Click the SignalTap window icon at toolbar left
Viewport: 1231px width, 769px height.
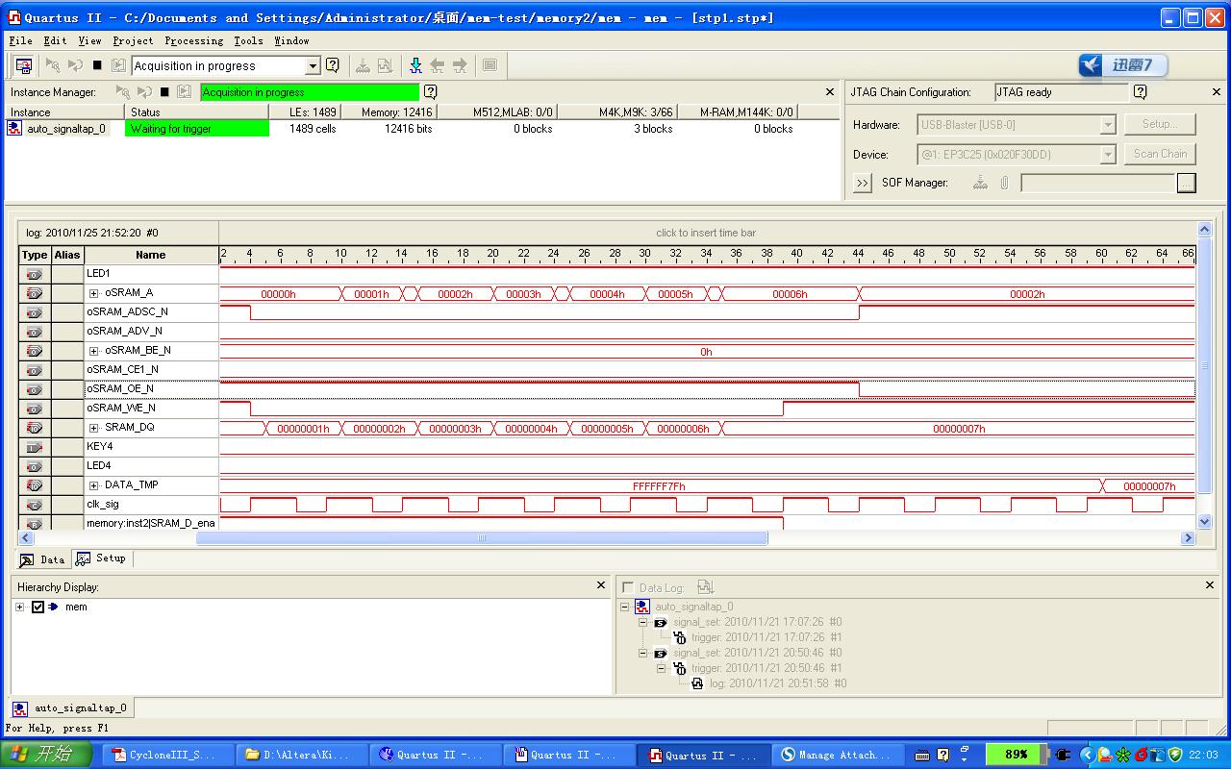coord(24,65)
